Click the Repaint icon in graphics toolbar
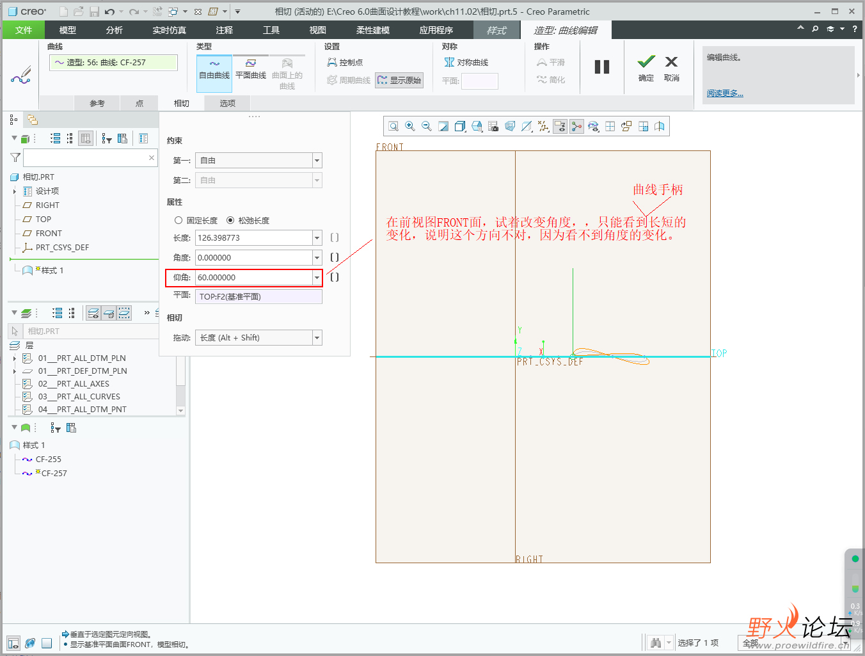Image resolution: width=865 pixels, height=656 pixels. coord(443,127)
